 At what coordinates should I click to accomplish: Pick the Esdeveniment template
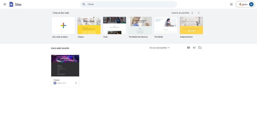pyautogui.click(x=191, y=25)
